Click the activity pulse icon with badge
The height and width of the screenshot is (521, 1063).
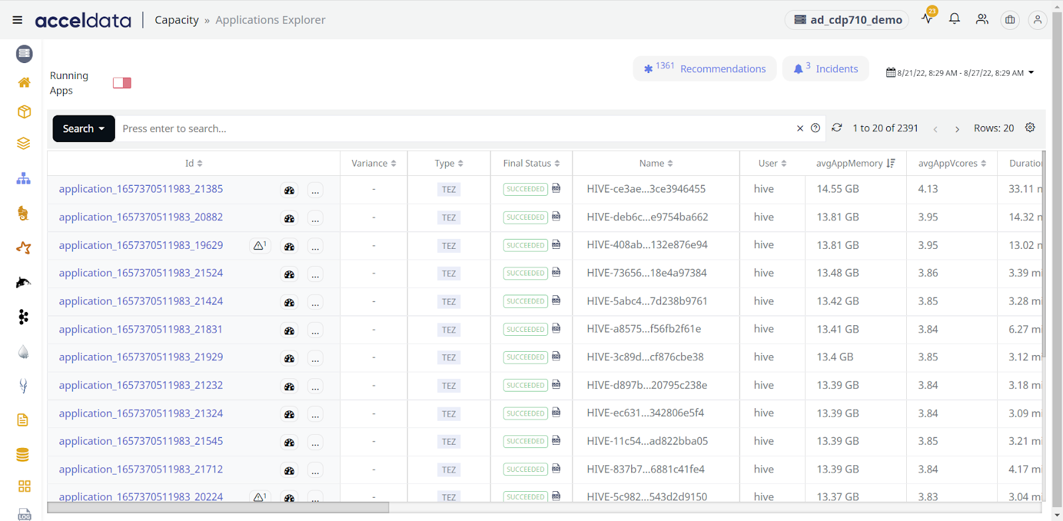tap(927, 19)
